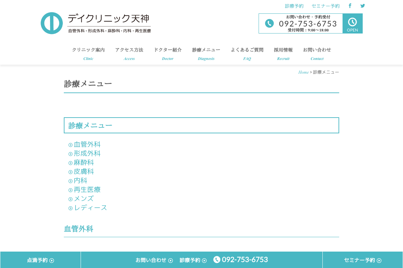
Task: Click the 診療予約 link in the header
Action: point(294,6)
